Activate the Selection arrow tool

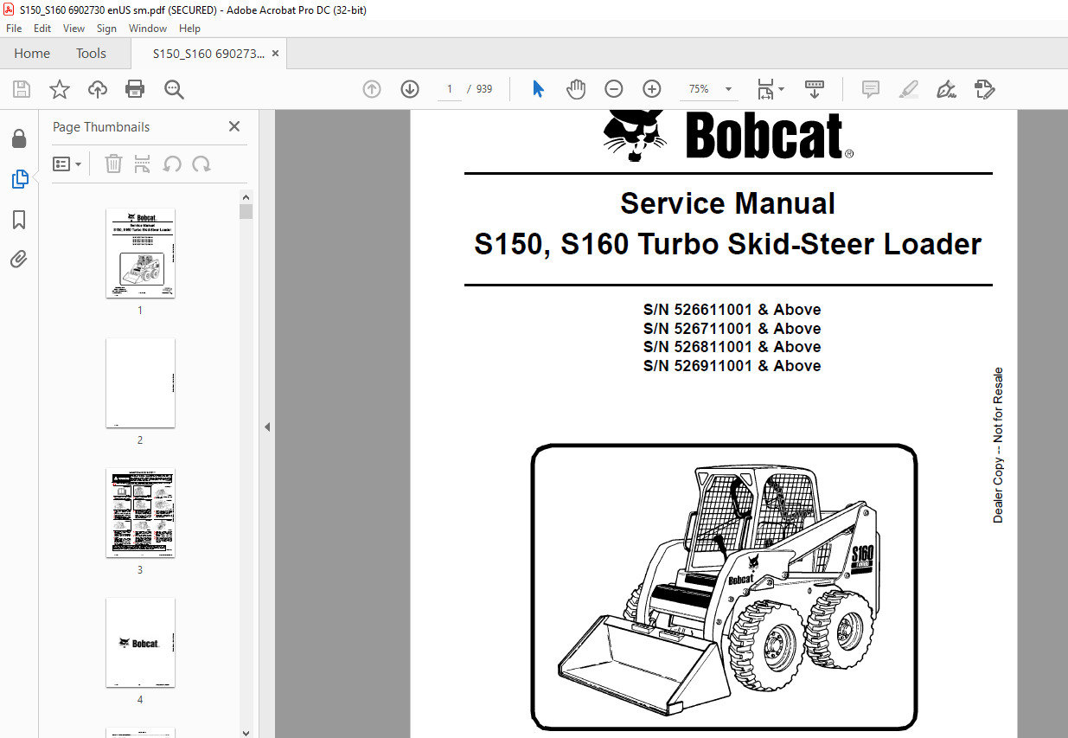click(538, 89)
